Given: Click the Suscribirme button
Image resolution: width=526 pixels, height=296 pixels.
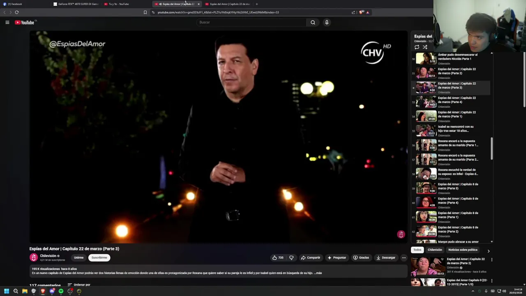Looking at the screenshot, I should (99, 258).
